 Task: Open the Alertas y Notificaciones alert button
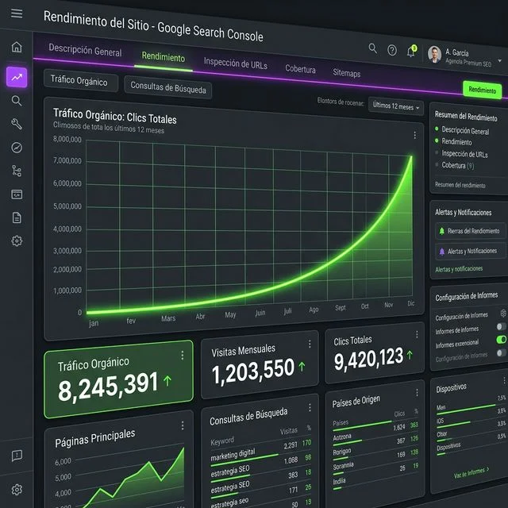(x=470, y=252)
